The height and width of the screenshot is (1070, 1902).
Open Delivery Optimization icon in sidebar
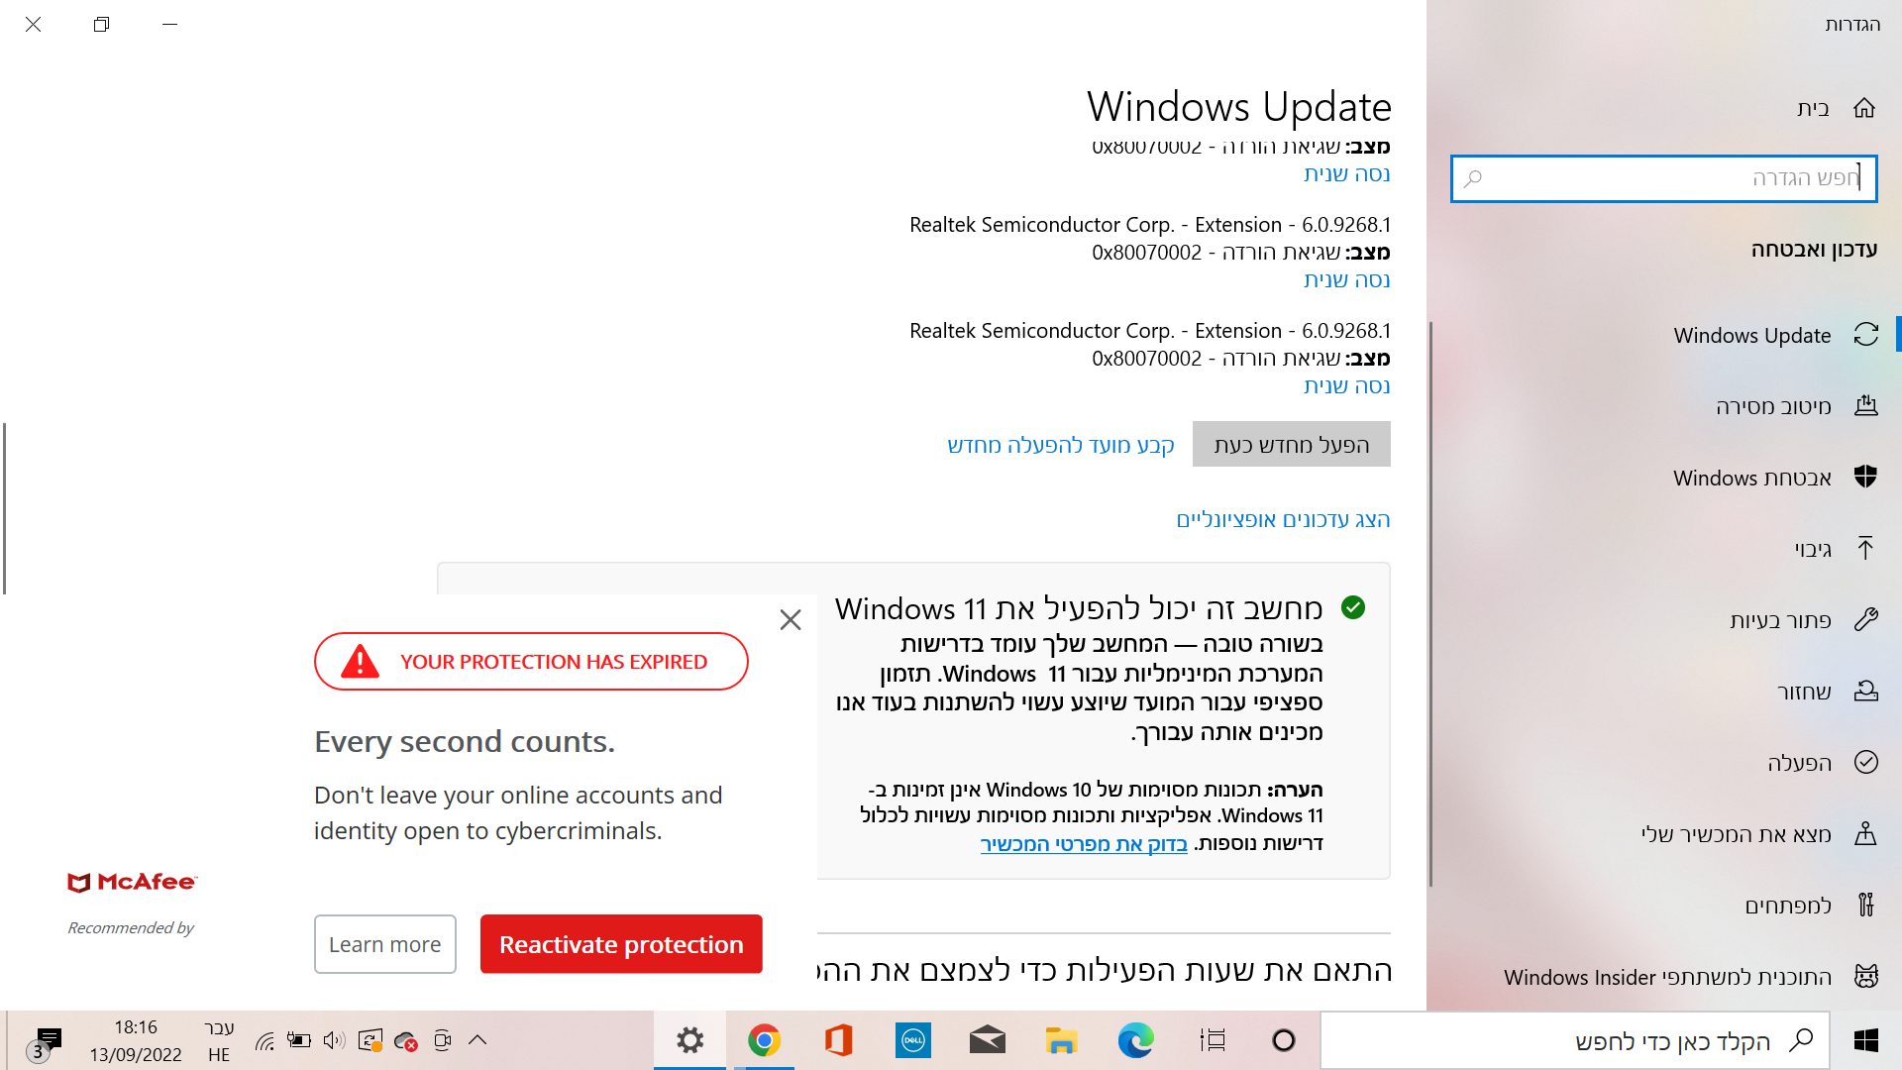1865,406
